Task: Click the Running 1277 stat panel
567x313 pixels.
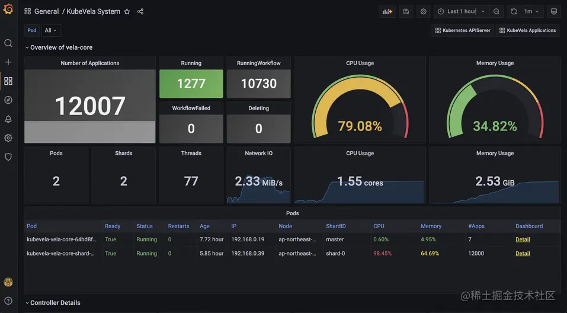Action: (191, 84)
